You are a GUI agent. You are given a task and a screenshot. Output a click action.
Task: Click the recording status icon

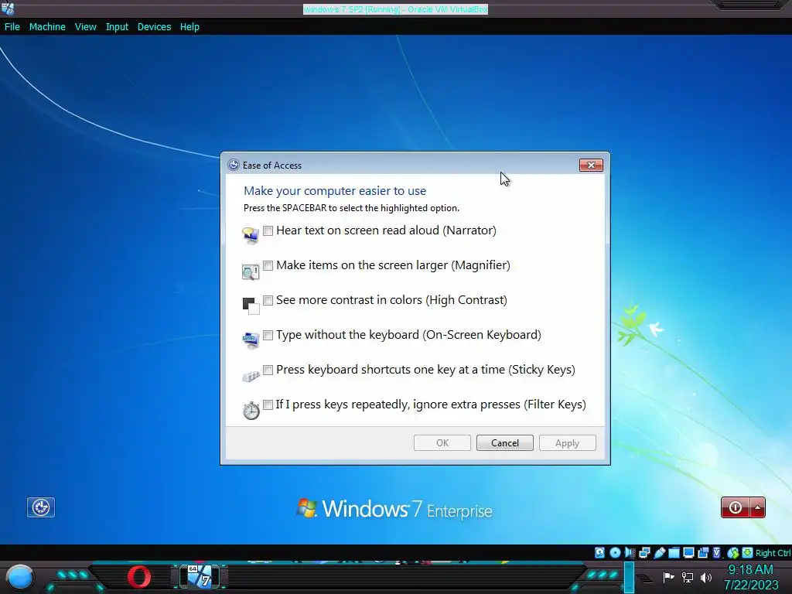point(702,552)
